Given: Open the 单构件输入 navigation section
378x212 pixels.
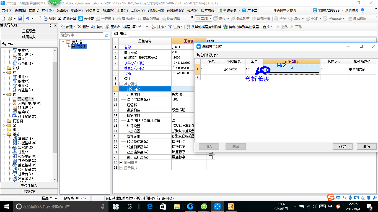Looking at the screenshot, I should pyautogui.click(x=29, y=185).
